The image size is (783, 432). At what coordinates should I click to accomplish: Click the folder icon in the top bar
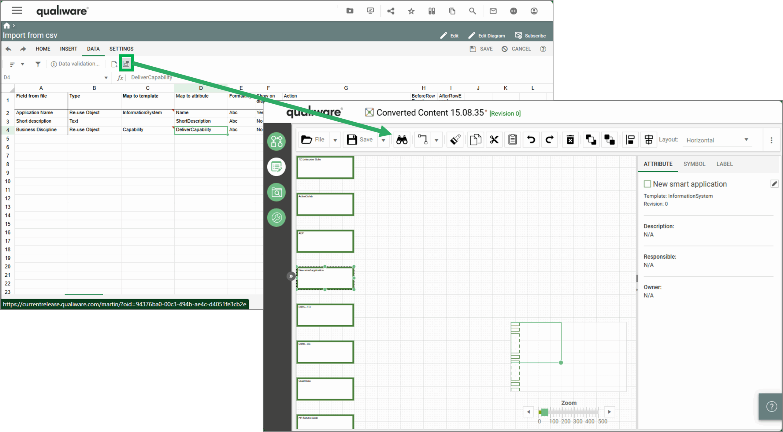click(x=350, y=11)
